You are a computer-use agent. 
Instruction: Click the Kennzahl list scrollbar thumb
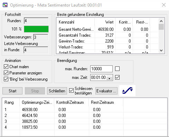tap(161, 27)
